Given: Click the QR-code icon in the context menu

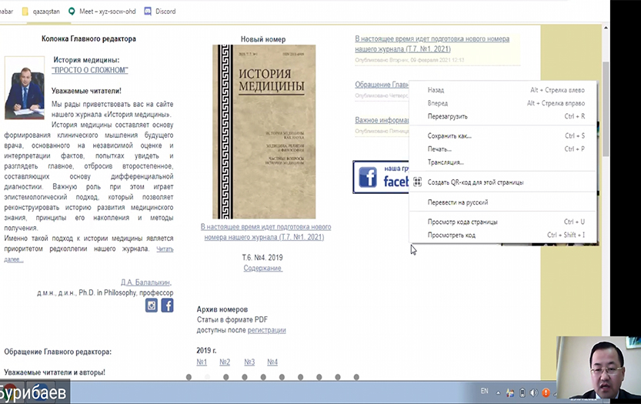Looking at the screenshot, I should click(x=417, y=182).
